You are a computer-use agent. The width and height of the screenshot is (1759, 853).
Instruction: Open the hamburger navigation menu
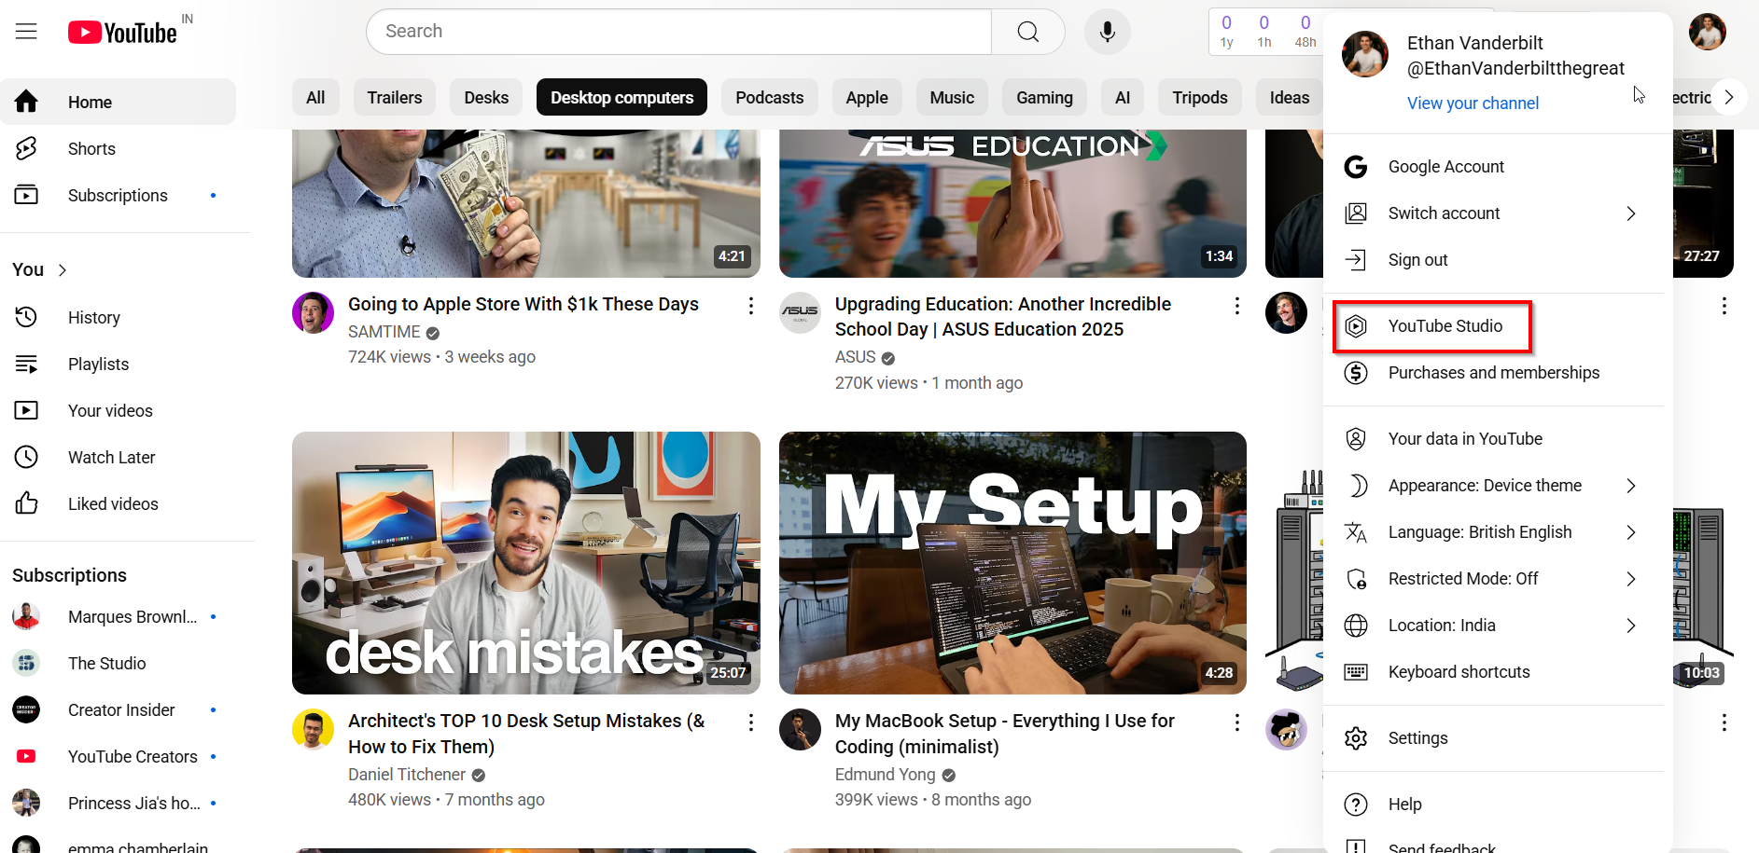[26, 31]
